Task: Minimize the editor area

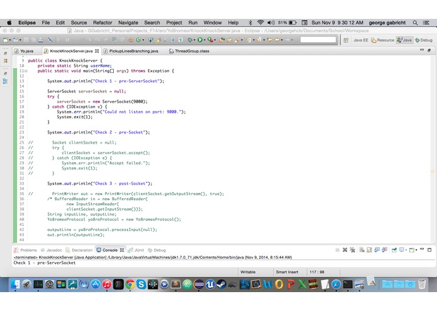Action: (422, 50)
